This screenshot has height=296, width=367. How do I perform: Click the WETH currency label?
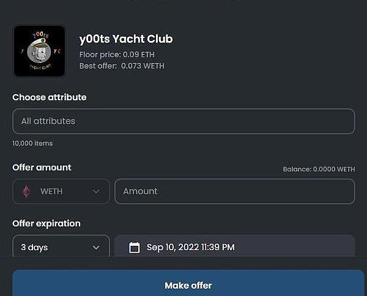coord(51,191)
